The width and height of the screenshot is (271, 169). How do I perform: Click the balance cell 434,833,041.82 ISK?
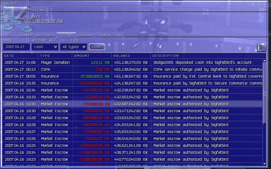(x=131, y=125)
